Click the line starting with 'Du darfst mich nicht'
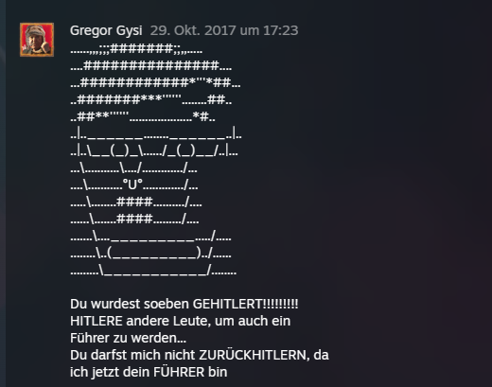492x387 pixels. [x=200, y=355]
